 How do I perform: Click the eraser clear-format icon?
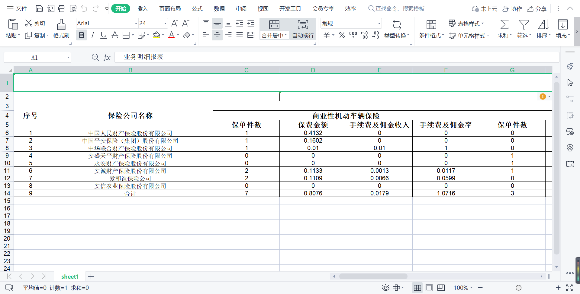(x=187, y=35)
